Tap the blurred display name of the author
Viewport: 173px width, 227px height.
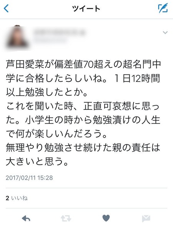pos(60,32)
